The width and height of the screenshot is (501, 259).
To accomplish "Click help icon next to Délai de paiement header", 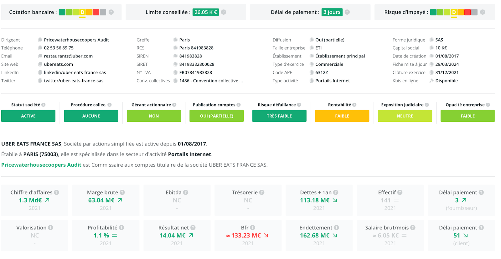I will click(x=347, y=12).
